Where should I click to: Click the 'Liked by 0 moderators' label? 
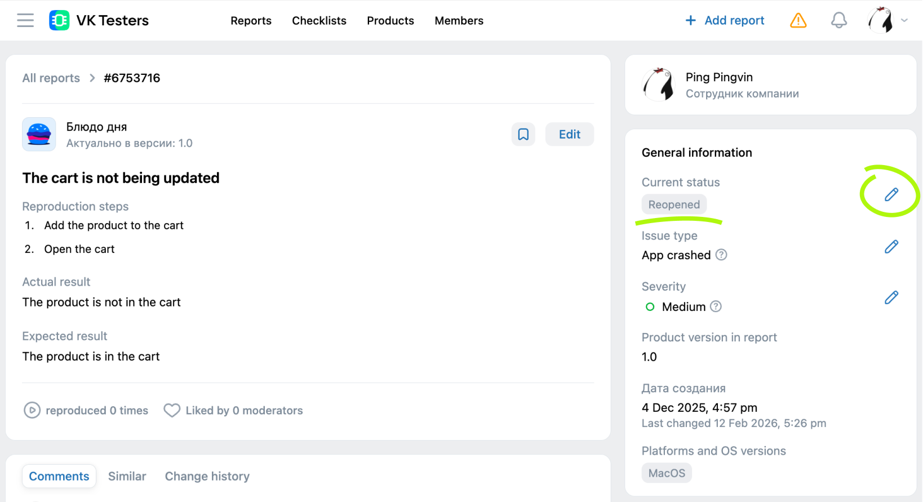[x=244, y=410]
